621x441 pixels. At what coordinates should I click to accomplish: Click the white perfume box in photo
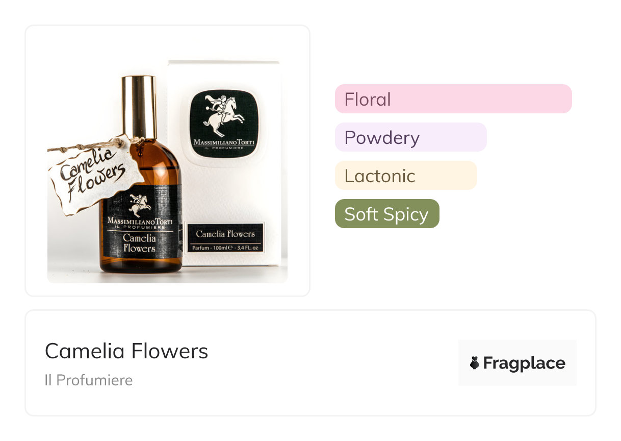(255, 194)
